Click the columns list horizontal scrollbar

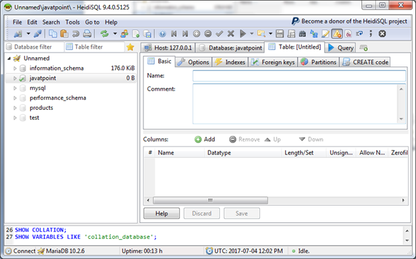click(211, 200)
